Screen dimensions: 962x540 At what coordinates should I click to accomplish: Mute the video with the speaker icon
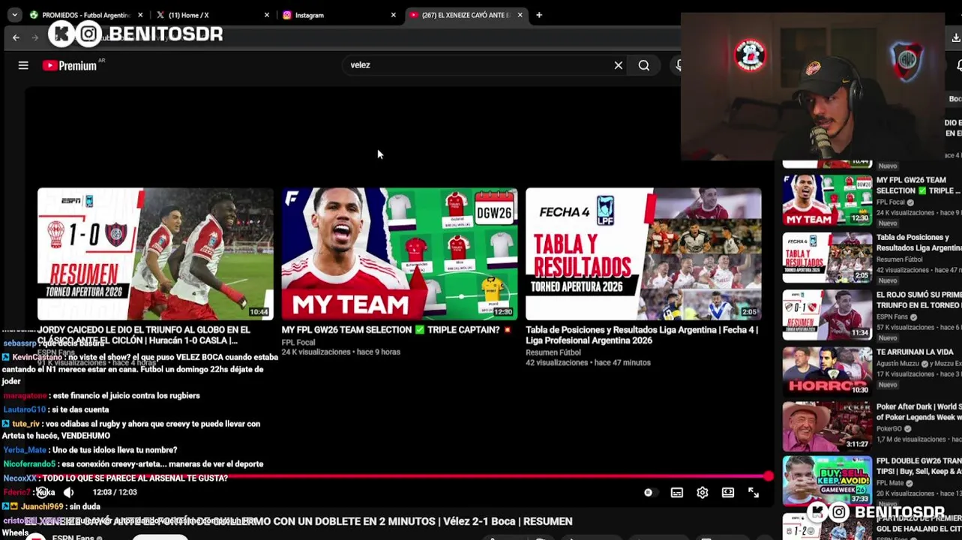pyautogui.click(x=68, y=492)
